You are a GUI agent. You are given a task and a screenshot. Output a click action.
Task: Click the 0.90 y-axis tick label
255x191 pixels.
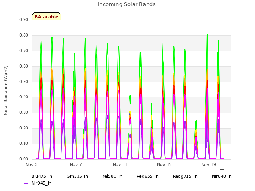[x=24, y=20]
